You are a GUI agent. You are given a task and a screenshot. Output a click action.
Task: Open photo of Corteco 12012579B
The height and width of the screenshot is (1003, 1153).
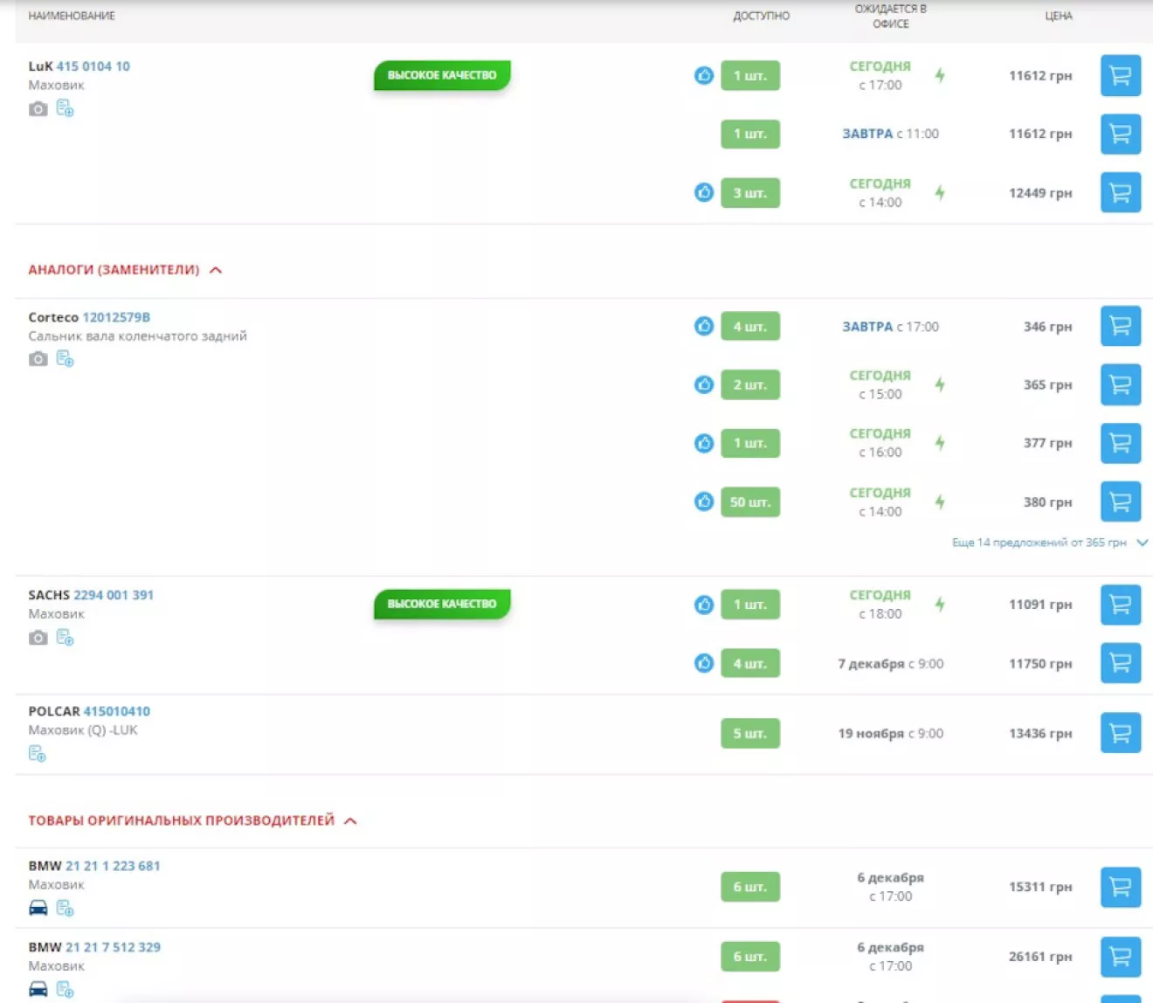coord(38,359)
